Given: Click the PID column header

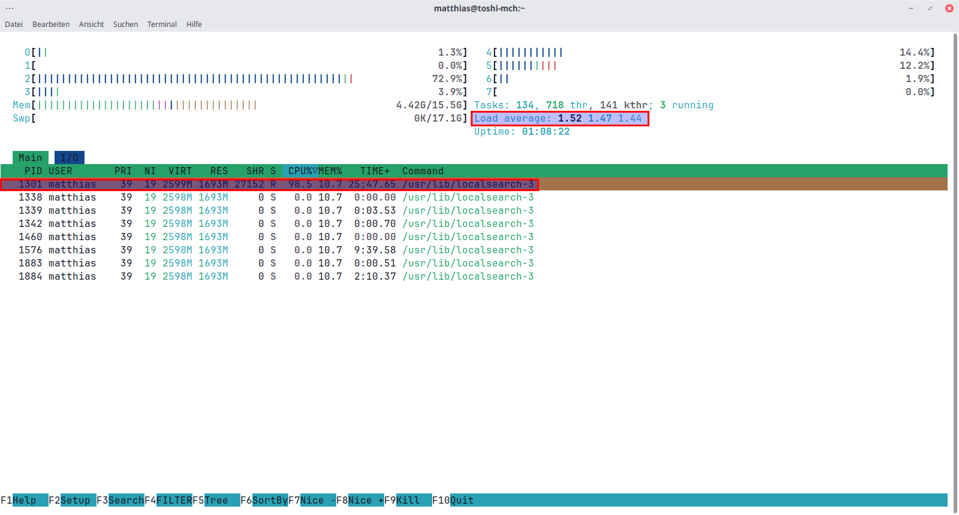Looking at the screenshot, I should (x=33, y=171).
